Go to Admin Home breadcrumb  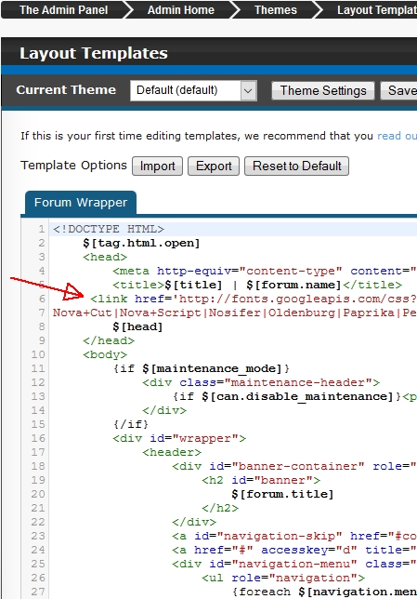pos(181,10)
